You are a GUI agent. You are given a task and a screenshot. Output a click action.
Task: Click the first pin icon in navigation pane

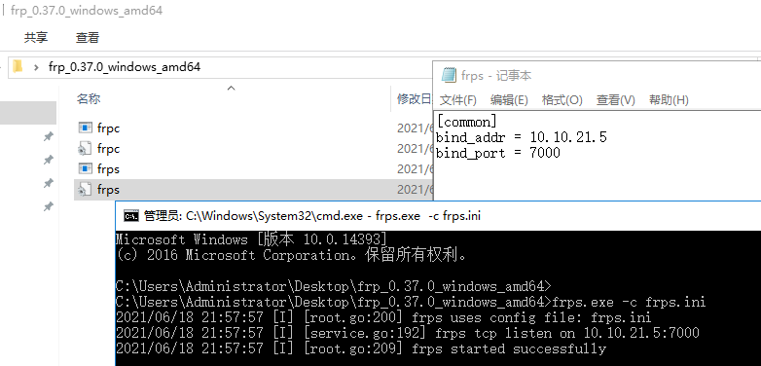point(48,137)
